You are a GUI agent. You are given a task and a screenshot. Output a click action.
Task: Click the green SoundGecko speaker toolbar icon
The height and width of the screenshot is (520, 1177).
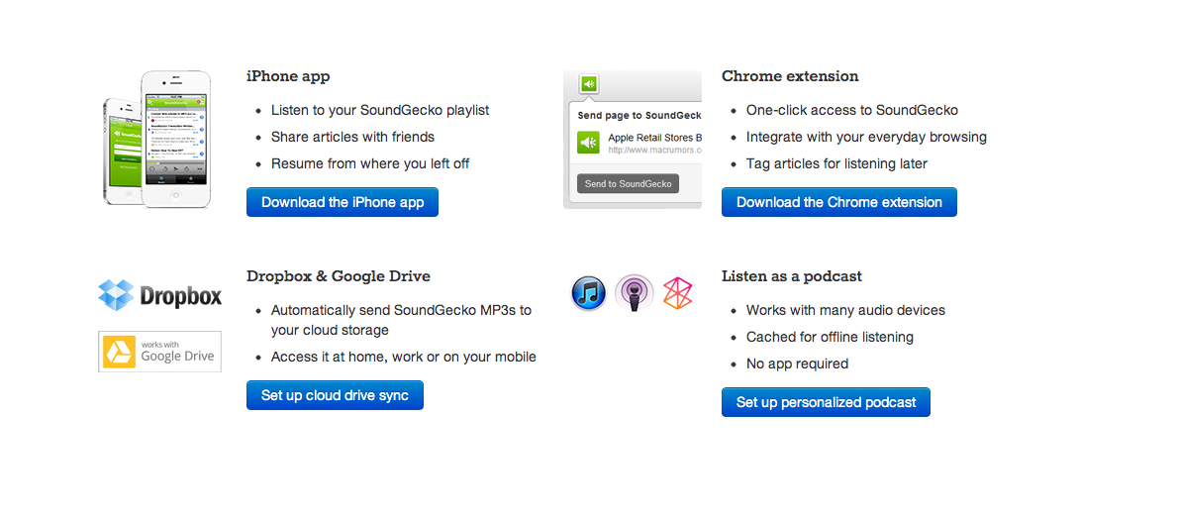tap(589, 84)
